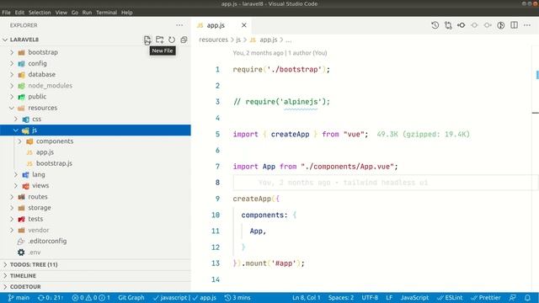Viewport: 539px width, 303px height.
Task: Expand the routes folder
Action: [95, 197]
